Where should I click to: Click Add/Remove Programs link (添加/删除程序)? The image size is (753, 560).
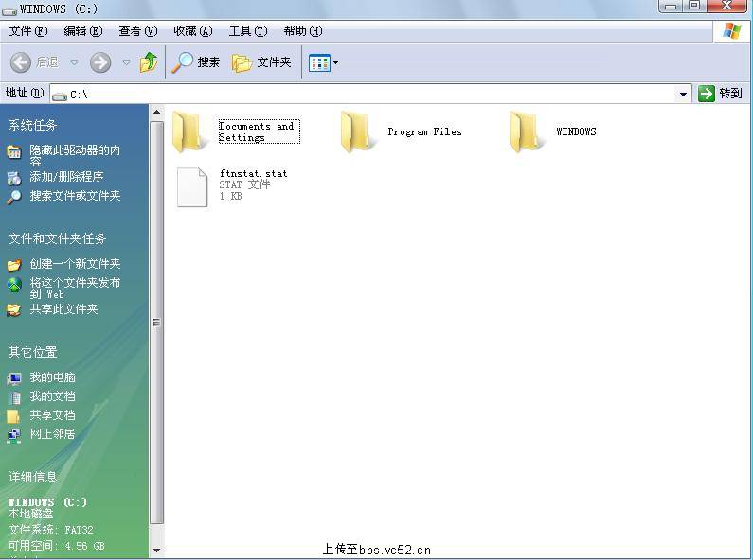(x=66, y=177)
